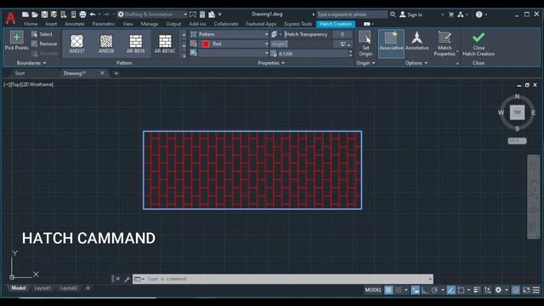Click Remove boundary objects button
544x306 pixels.
[x=44, y=43]
